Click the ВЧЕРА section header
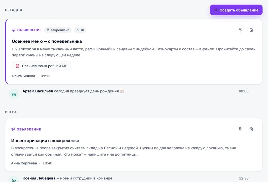The image size is (268, 182). click(x=11, y=112)
